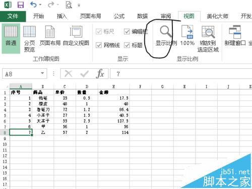
Task: Select column A header
Action: [x=21, y=87]
